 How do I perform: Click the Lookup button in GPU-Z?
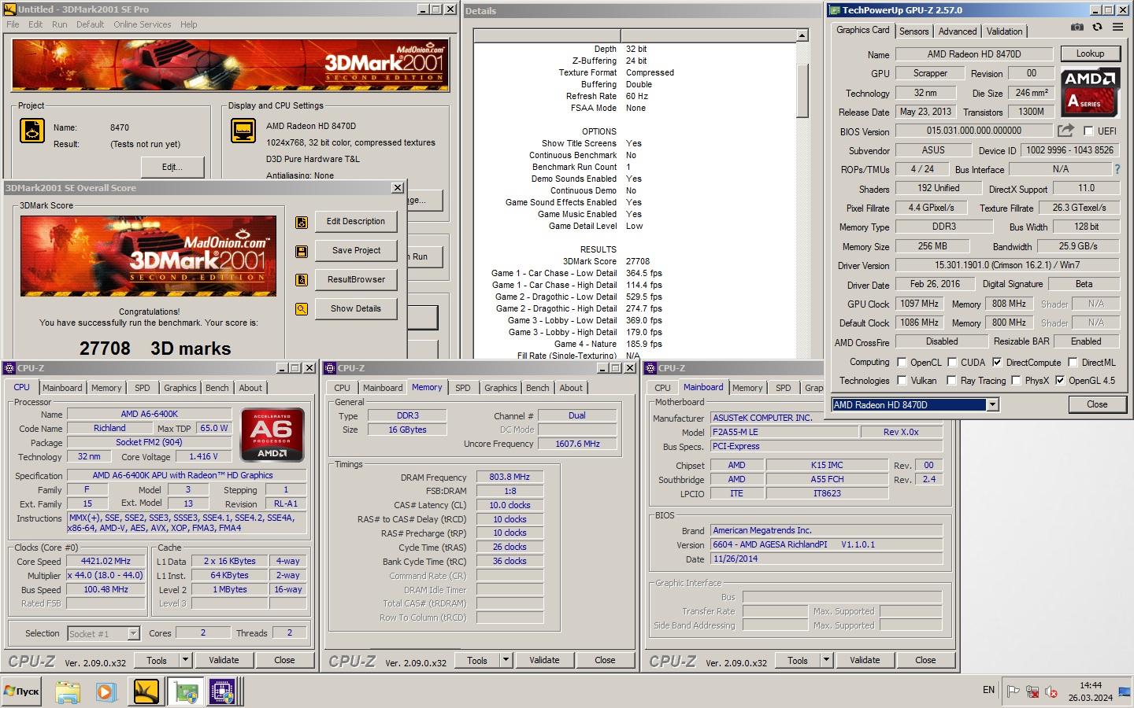pos(1090,53)
